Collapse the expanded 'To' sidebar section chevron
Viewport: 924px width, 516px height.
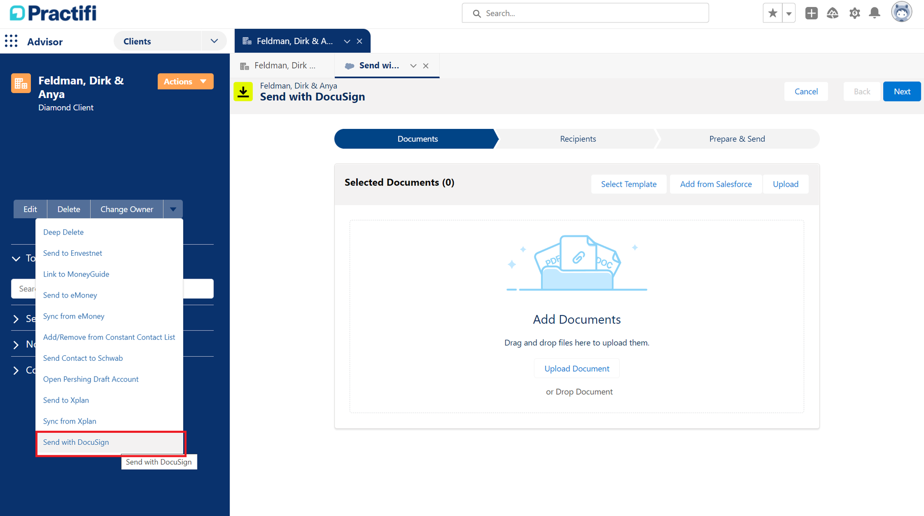16,258
